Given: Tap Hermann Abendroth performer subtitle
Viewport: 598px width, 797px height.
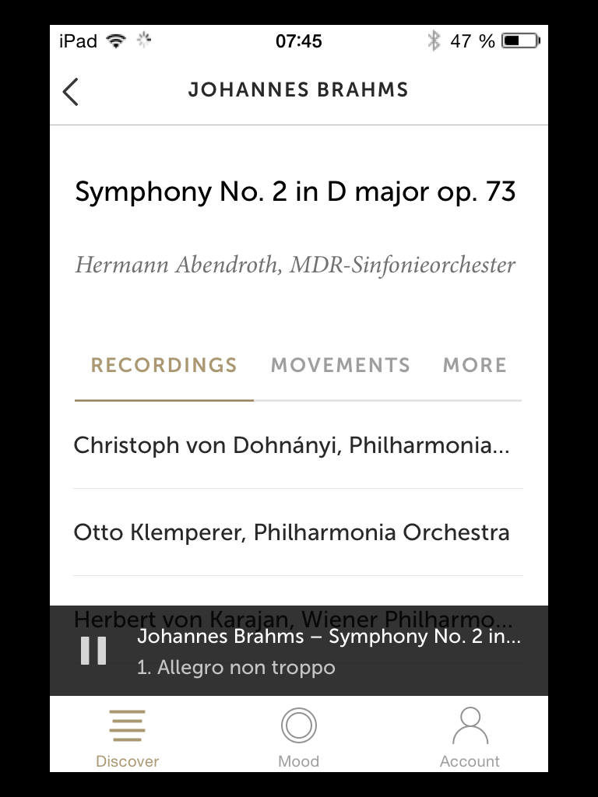Looking at the screenshot, I should [295, 265].
